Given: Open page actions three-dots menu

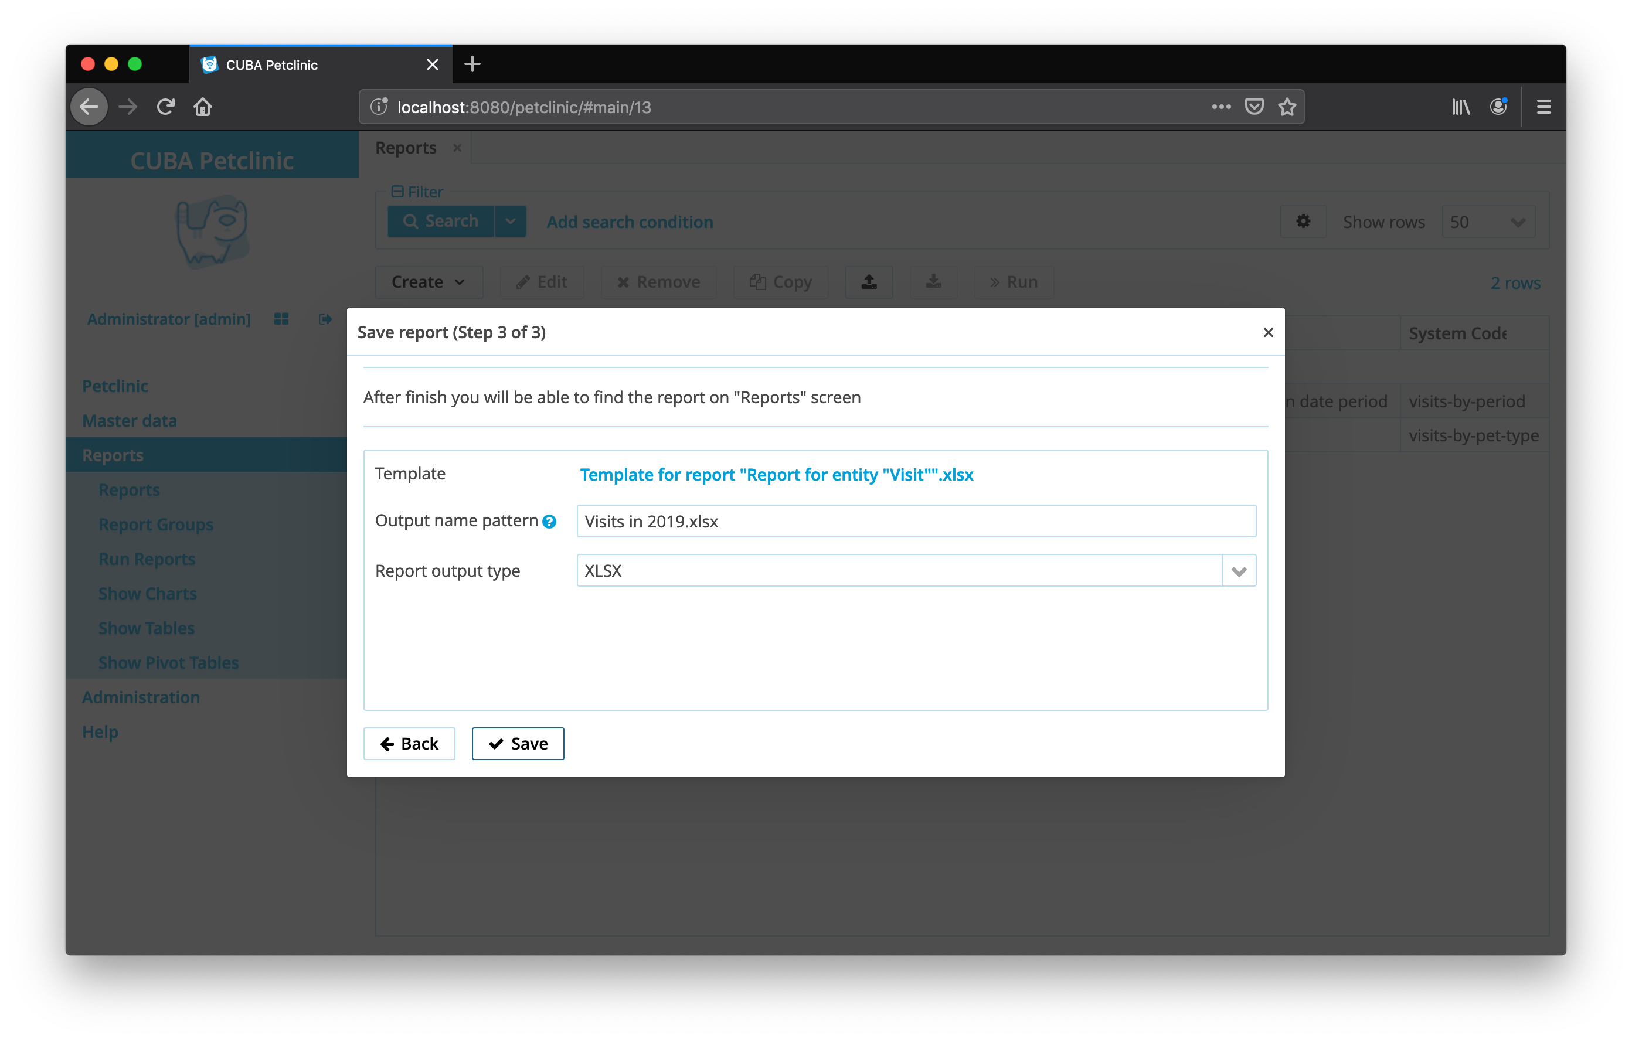Looking at the screenshot, I should tap(1220, 107).
